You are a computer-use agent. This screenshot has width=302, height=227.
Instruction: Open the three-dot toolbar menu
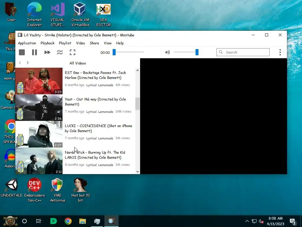[280, 52]
